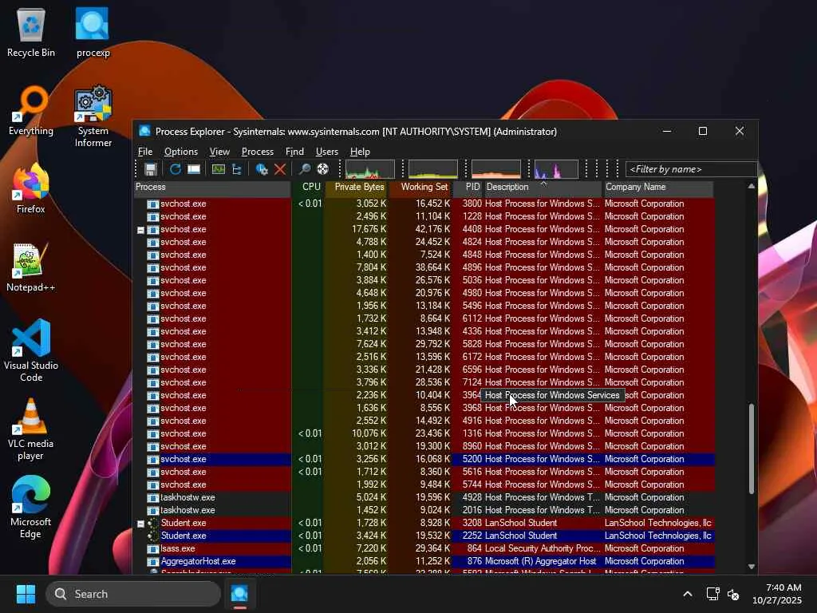Image resolution: width=817 pixels, height=613 pixels.
Task: Click the Save toolbar icon
Action: tap(151, 169)
